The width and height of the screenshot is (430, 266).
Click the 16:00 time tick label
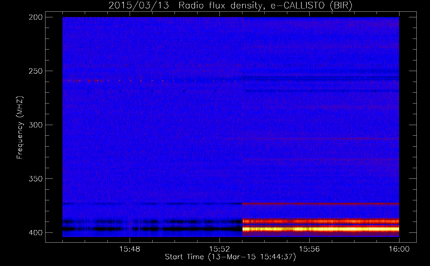(x=399, y=249)
